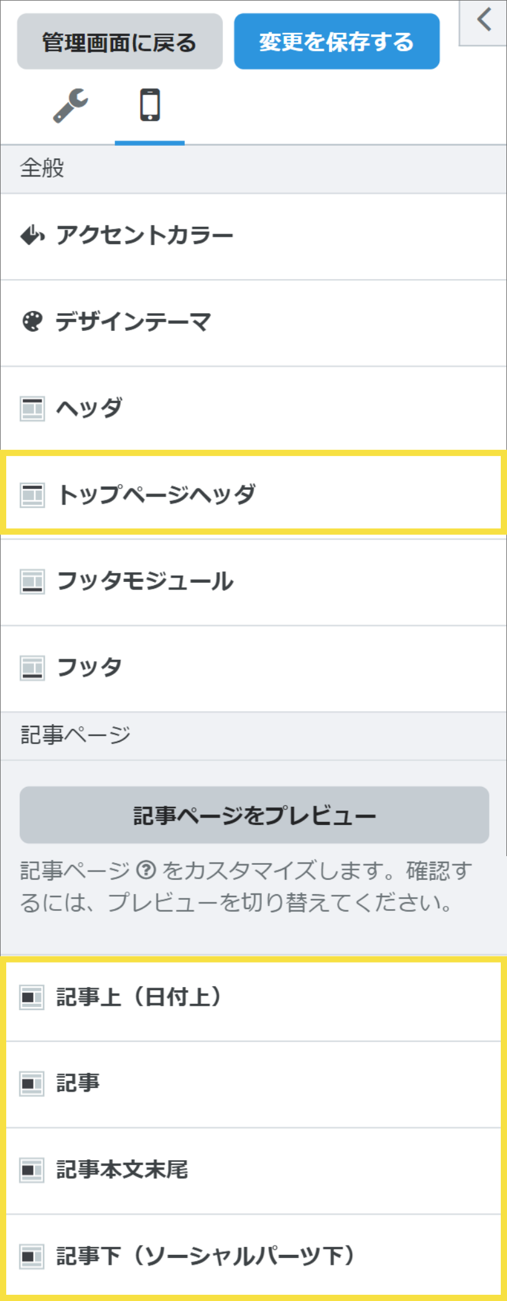Click the paint icon beside アクセントカラー
This screenshot has width=507, height=1301.
tap(32, 235)
